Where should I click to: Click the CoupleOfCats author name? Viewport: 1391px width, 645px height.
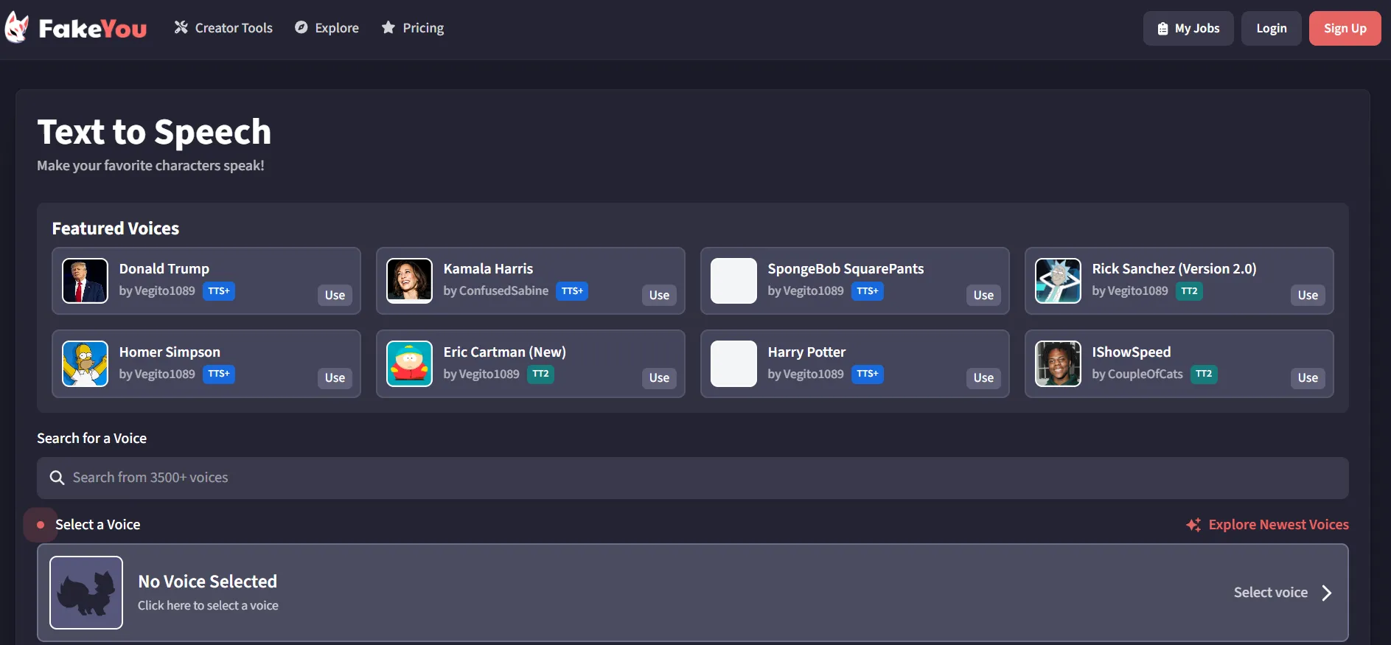[x=1145, y=374]
